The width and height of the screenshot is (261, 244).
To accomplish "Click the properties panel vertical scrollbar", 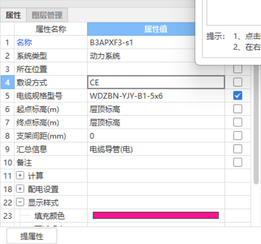I will point(256,127).
